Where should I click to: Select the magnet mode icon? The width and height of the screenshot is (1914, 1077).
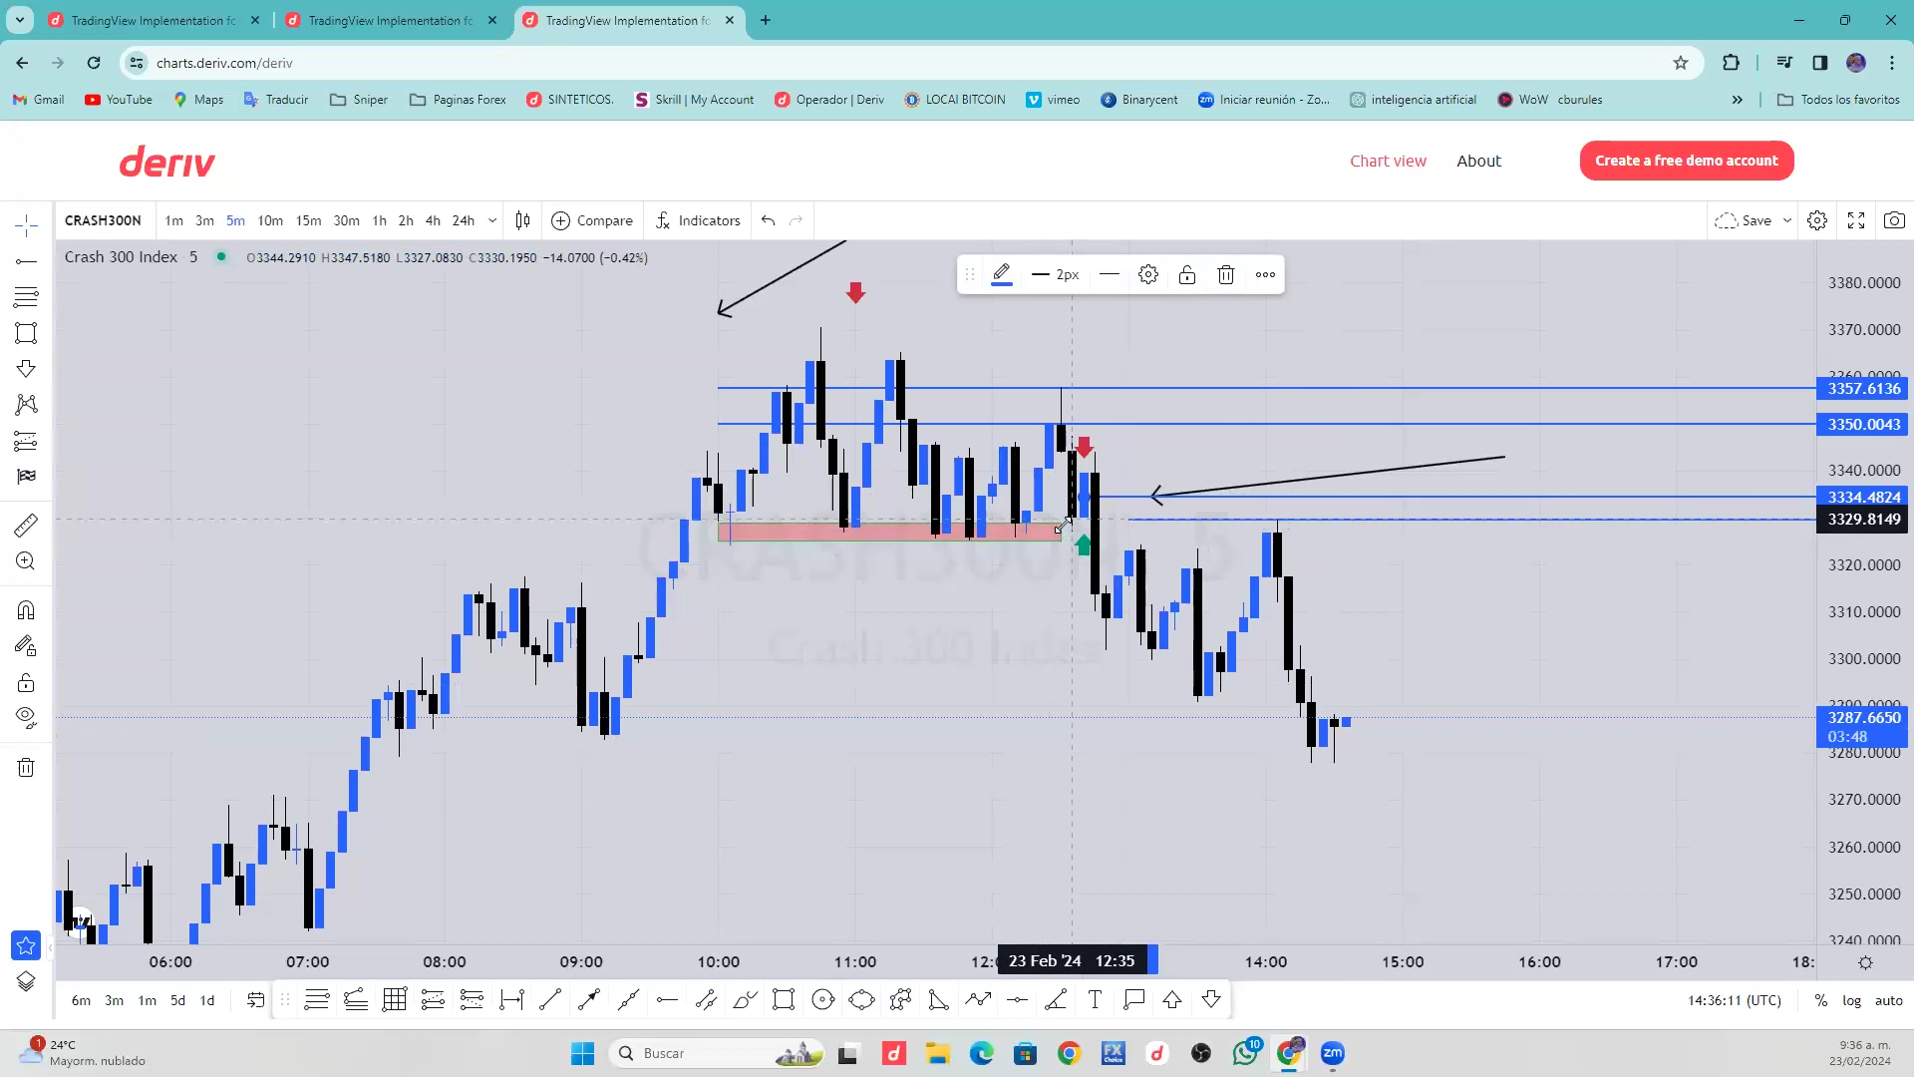[x=26, y=610]
